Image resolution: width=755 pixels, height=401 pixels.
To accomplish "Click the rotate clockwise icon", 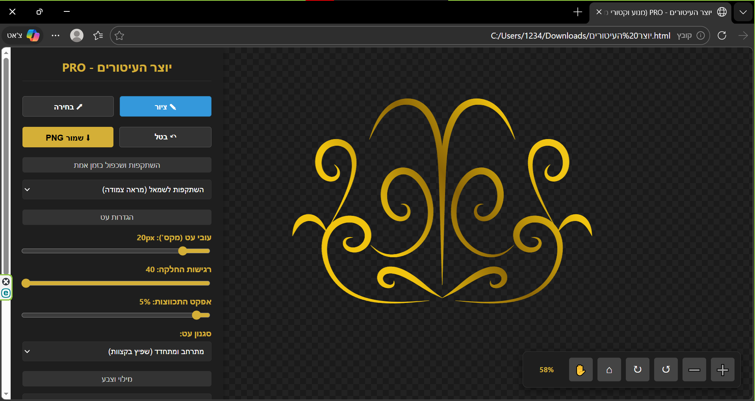I will tap(637, 369).
